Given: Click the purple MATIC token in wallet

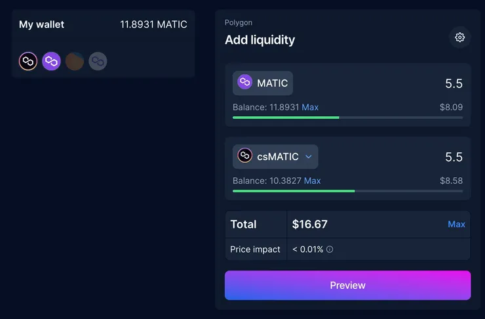Looking at the screenshot, I should click(51, 62).
